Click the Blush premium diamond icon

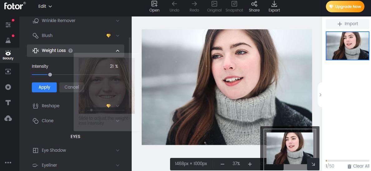point(108,36)
